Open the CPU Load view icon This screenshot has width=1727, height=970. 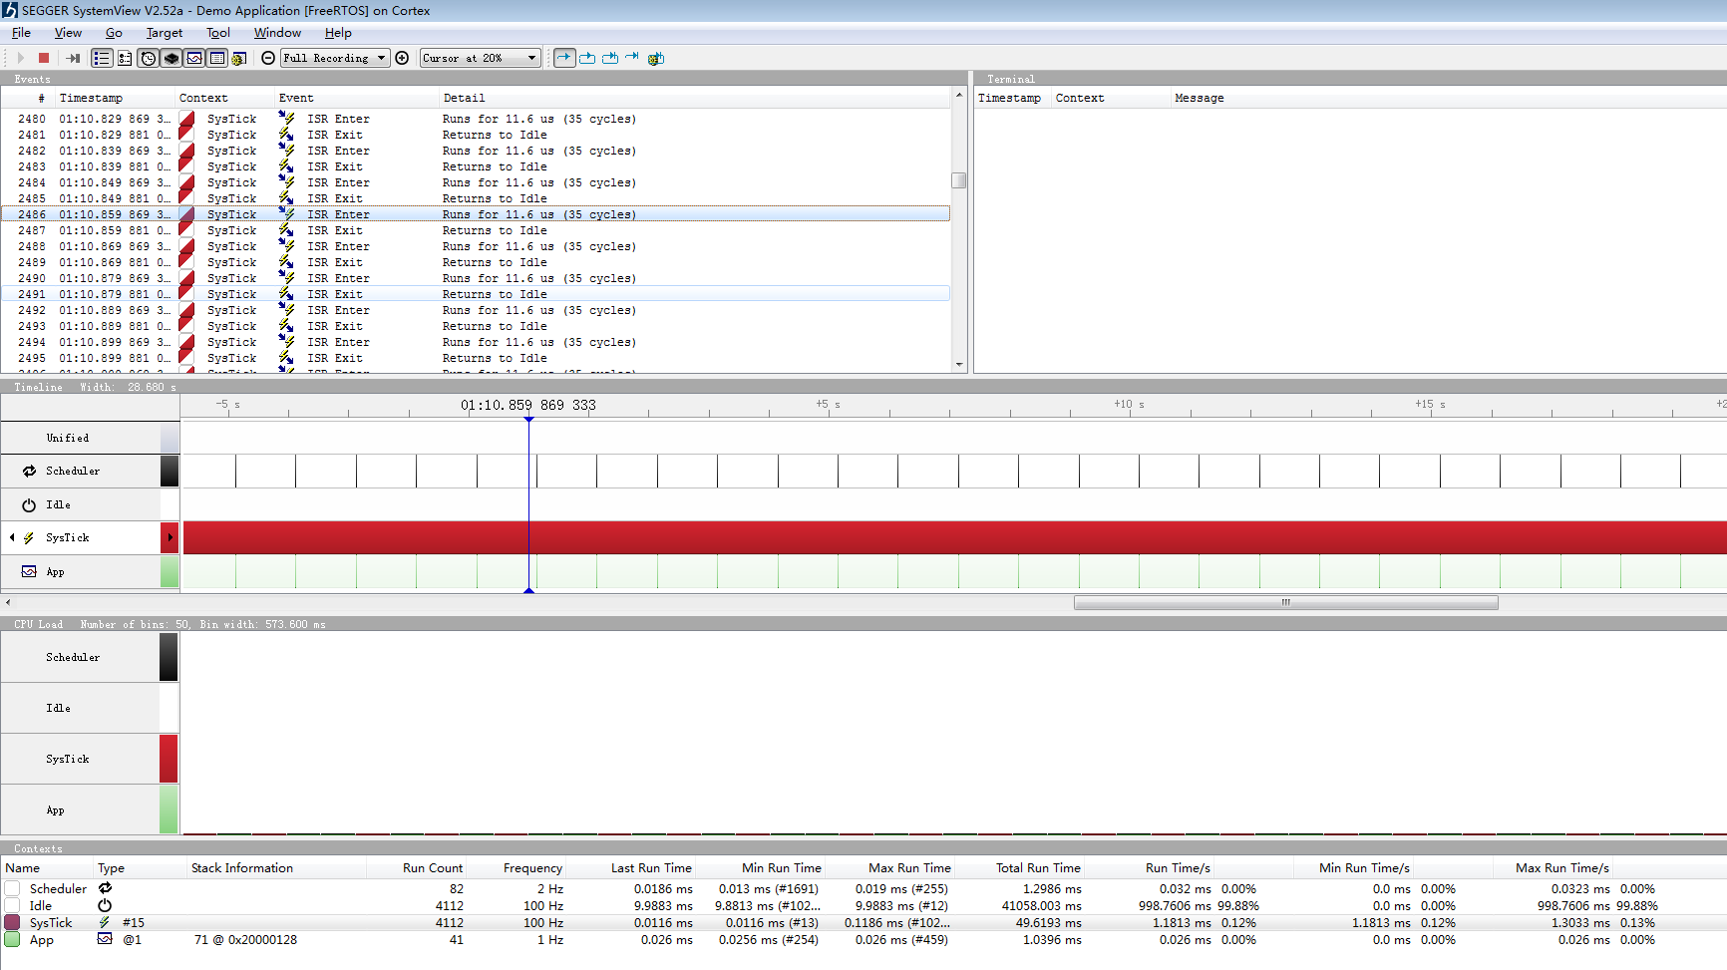pos(192,57)
